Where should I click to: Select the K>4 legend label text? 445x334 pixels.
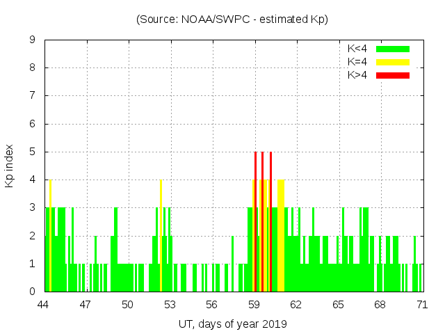point(357,75)
